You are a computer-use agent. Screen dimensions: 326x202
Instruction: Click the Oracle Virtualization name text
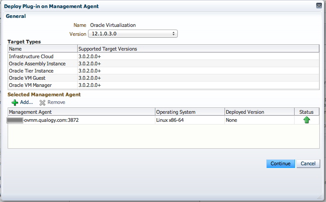[x=113, y=25]
